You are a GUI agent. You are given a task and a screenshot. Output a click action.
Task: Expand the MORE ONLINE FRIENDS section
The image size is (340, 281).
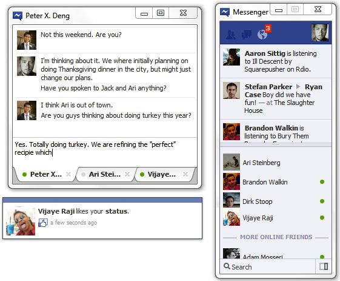tap(276, 237)
